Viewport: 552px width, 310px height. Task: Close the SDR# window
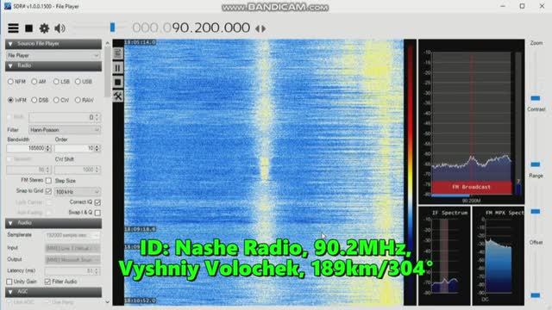(543, 6)
